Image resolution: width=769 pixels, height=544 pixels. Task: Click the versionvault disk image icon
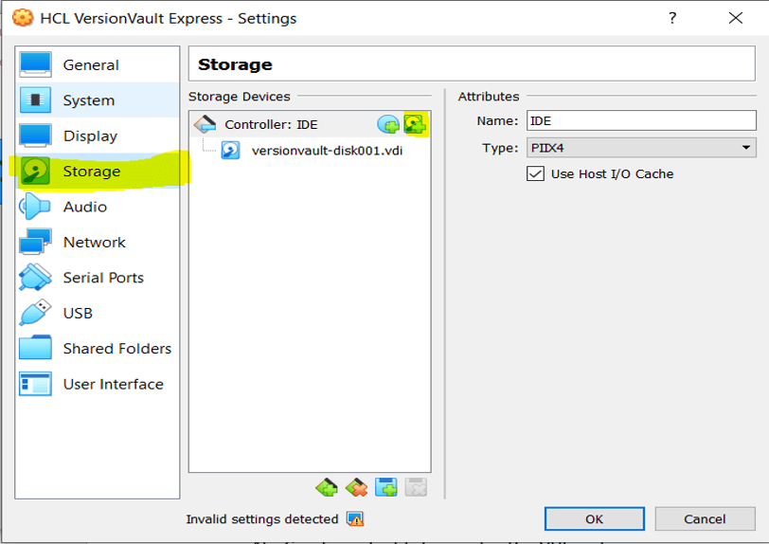pyautogui.click(x=230, y=151)
